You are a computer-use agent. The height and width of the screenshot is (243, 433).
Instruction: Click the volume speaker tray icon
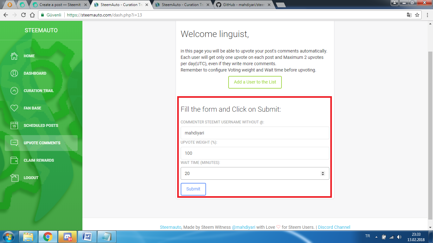coord(399,237)
